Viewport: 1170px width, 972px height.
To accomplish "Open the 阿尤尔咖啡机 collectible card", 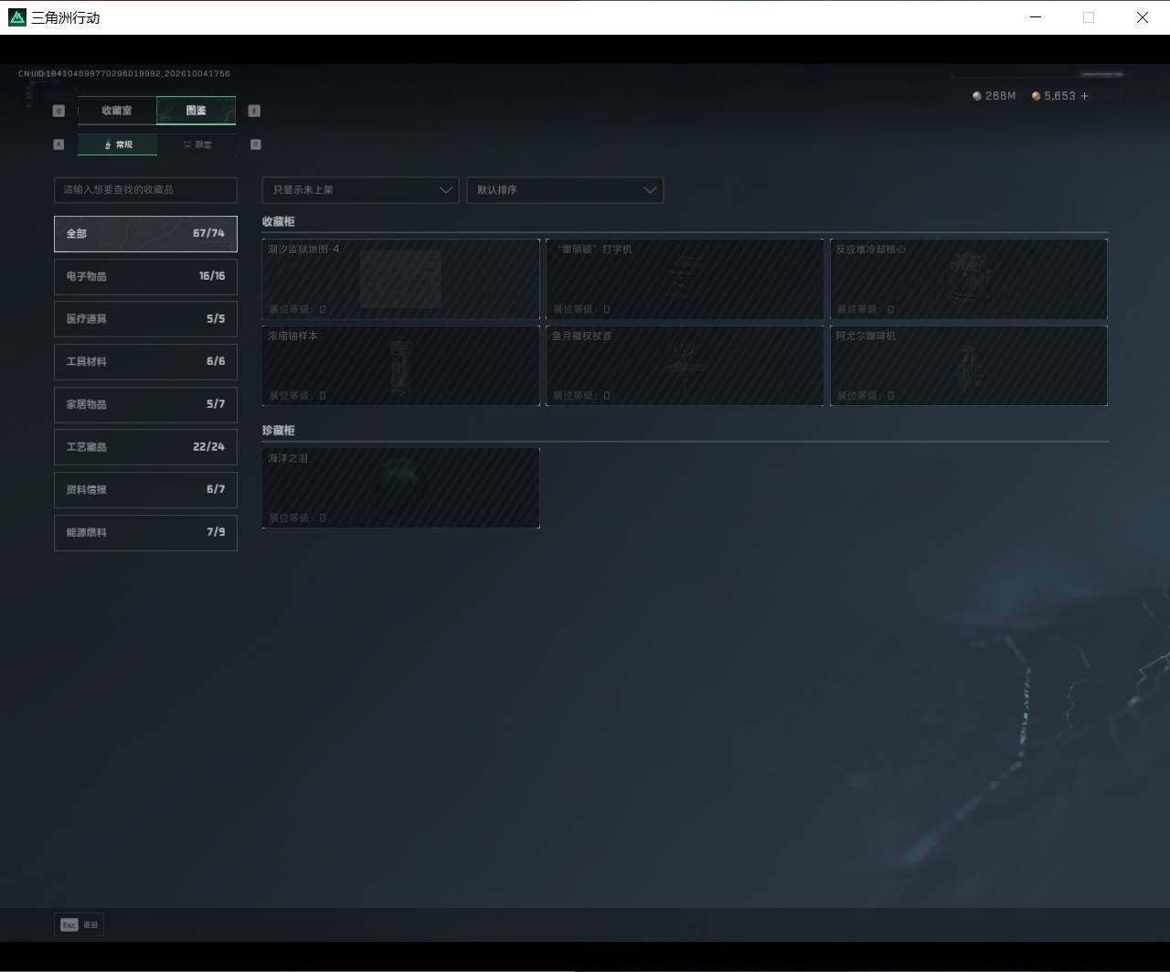I will click(x=969, y=366).
